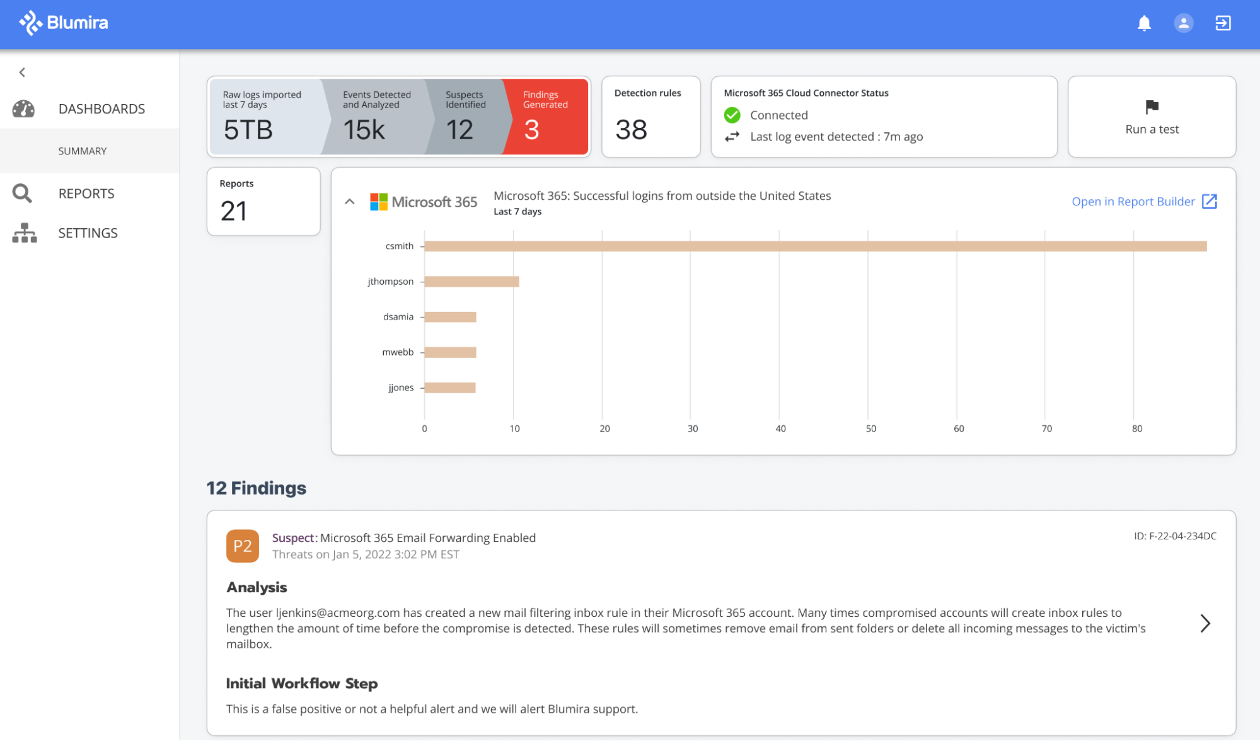Screen dimensions: 1260x741
Task: Click the Initial Workflow Step heading
Action: 302,684
